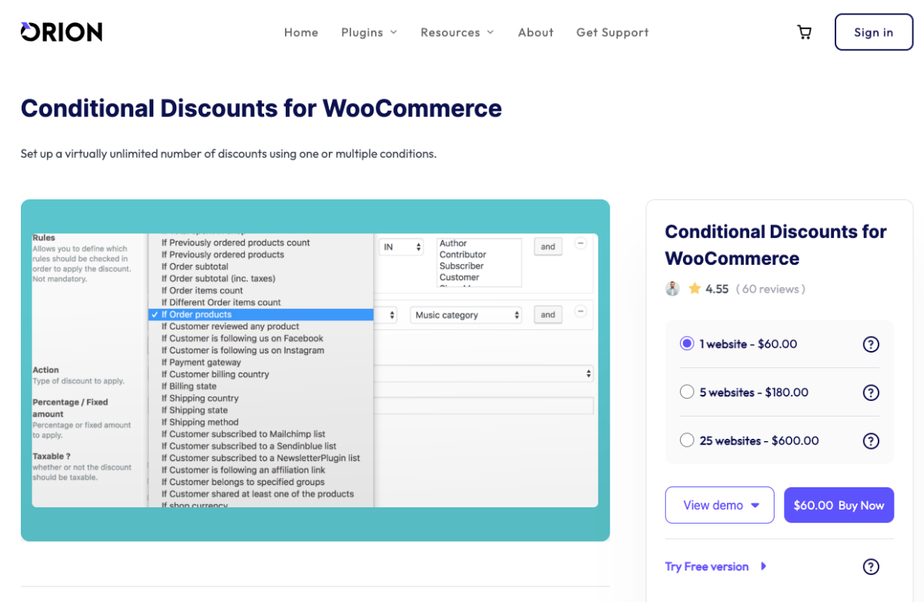924x602 pixels.
Task: Select the 1 website - $60.00 option
Action: coord(687,343)
